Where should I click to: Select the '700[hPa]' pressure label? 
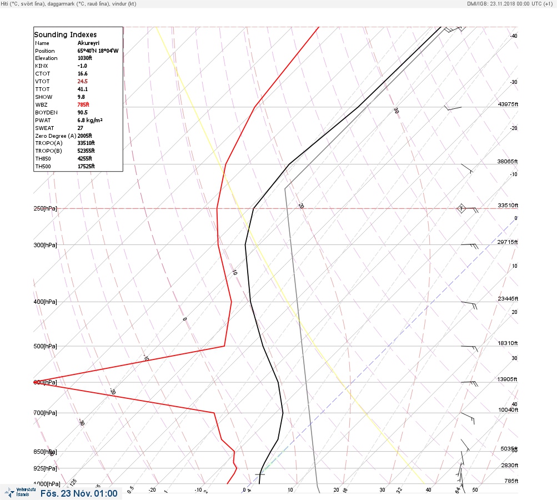(x=45, y=413)
